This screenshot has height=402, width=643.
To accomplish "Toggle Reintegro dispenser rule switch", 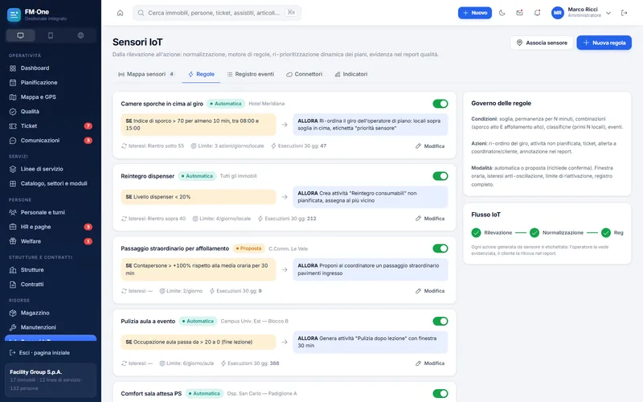I will click(x=440, y=176).
